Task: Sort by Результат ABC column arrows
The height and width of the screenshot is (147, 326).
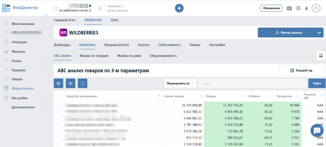Action: pos(322,96)
